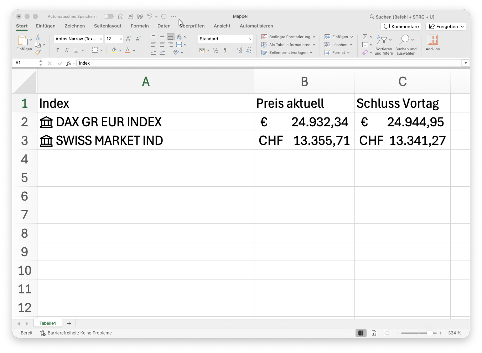This screenshot has width=482, height=353.
Task: Click the AutoSum sigma icon
Action: click(365, 37)
